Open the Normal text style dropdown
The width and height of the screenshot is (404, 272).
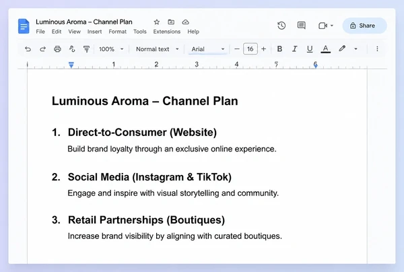pyautogui.click(x=157, y=49)
